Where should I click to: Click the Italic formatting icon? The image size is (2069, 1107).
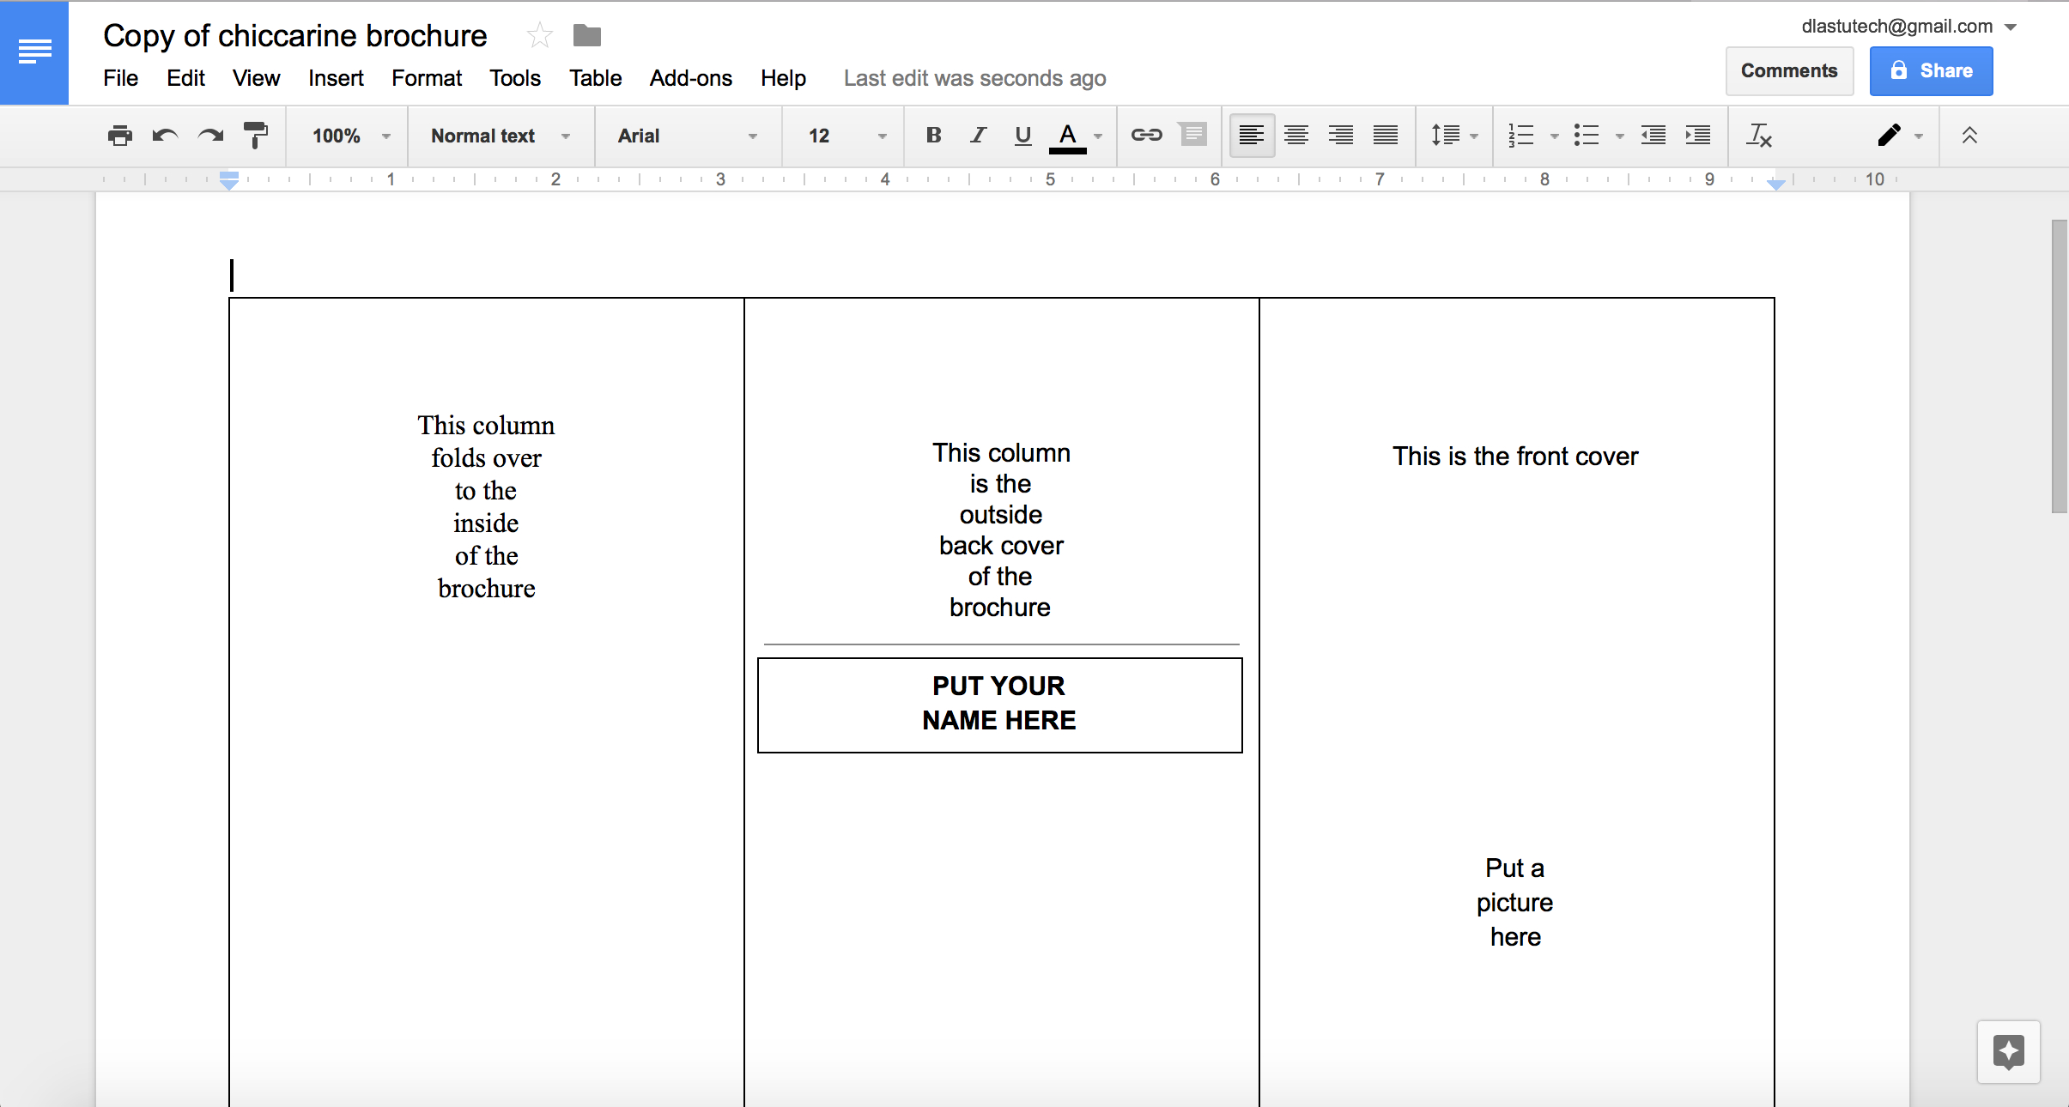pos(975,134)
